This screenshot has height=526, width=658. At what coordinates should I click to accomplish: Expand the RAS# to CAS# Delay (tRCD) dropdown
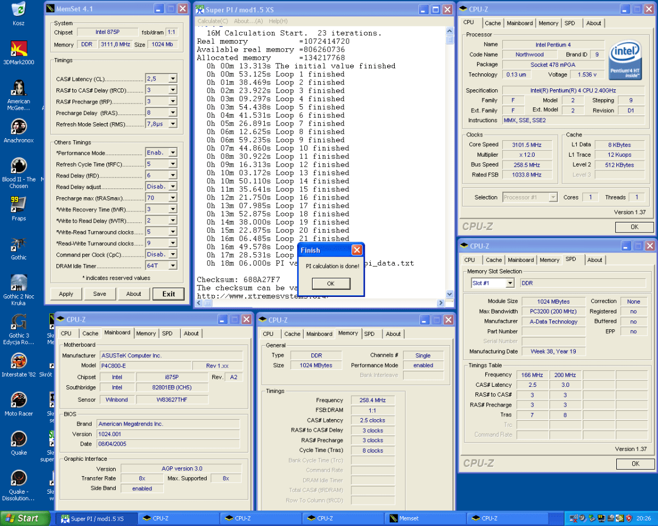(173, 90)
